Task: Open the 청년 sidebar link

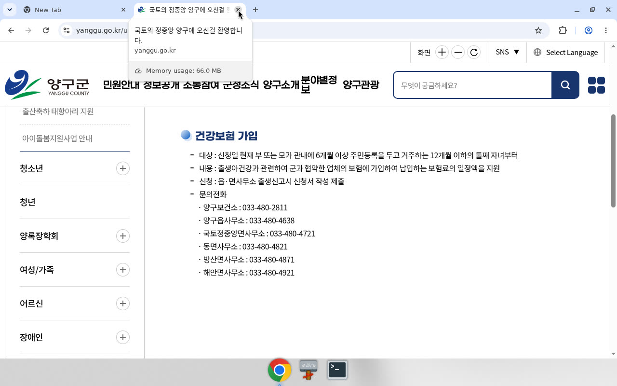Action: (x=27, y=202)
